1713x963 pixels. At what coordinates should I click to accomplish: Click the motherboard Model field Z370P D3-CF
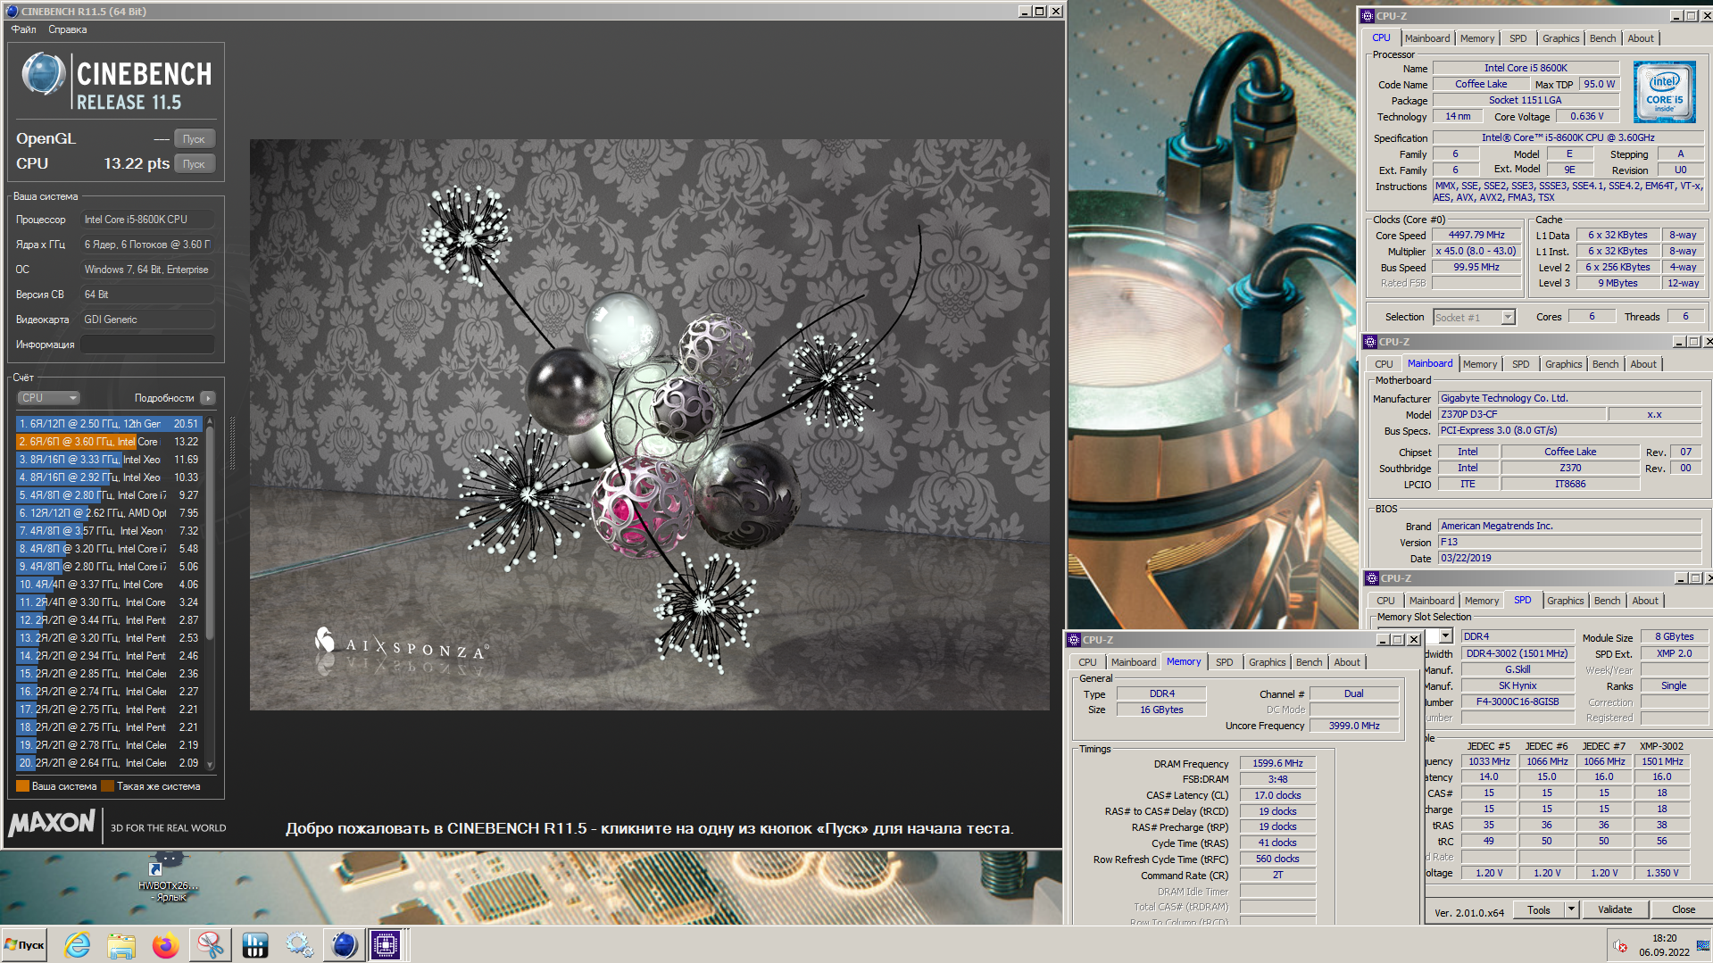1522,414
